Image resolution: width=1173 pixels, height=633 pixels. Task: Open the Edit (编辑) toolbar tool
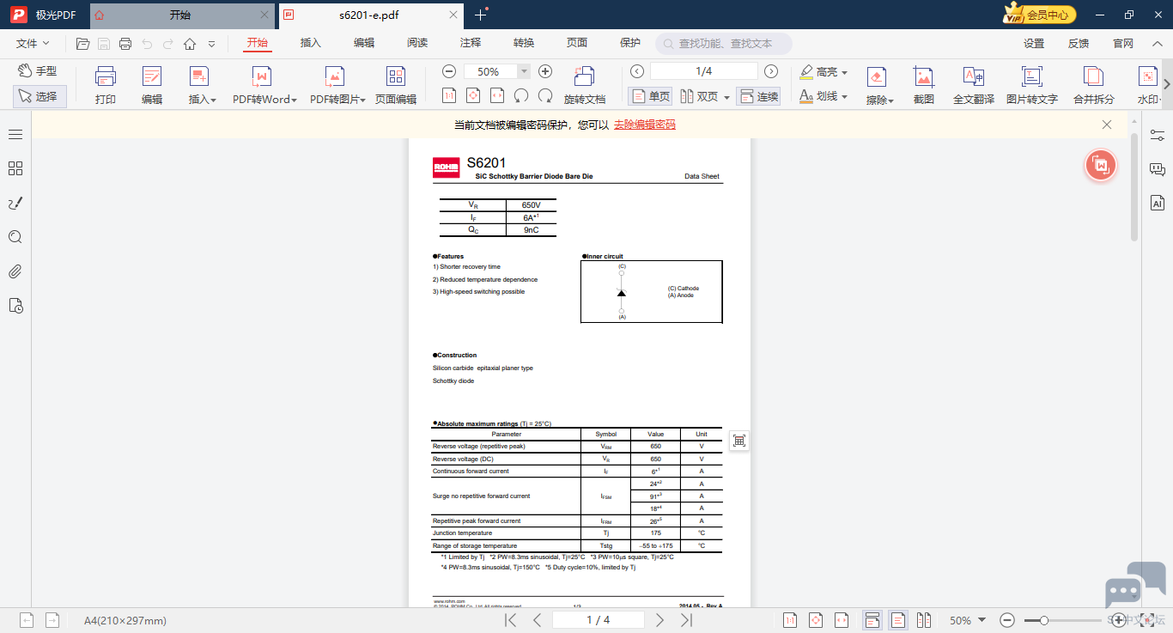152,86
